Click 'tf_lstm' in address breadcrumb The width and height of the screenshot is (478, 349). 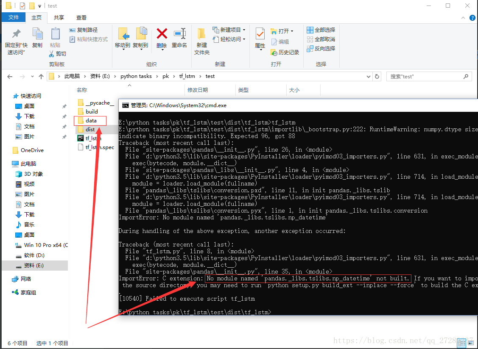tap(187, 76)
